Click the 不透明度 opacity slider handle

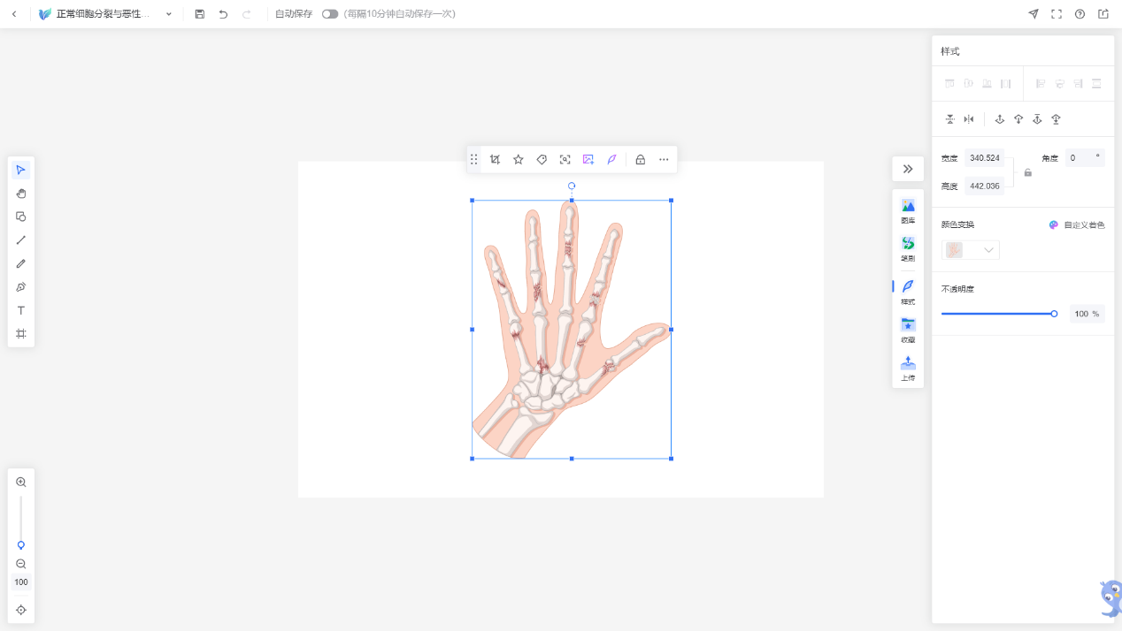pyautogui.click(x=1054, y=314)
